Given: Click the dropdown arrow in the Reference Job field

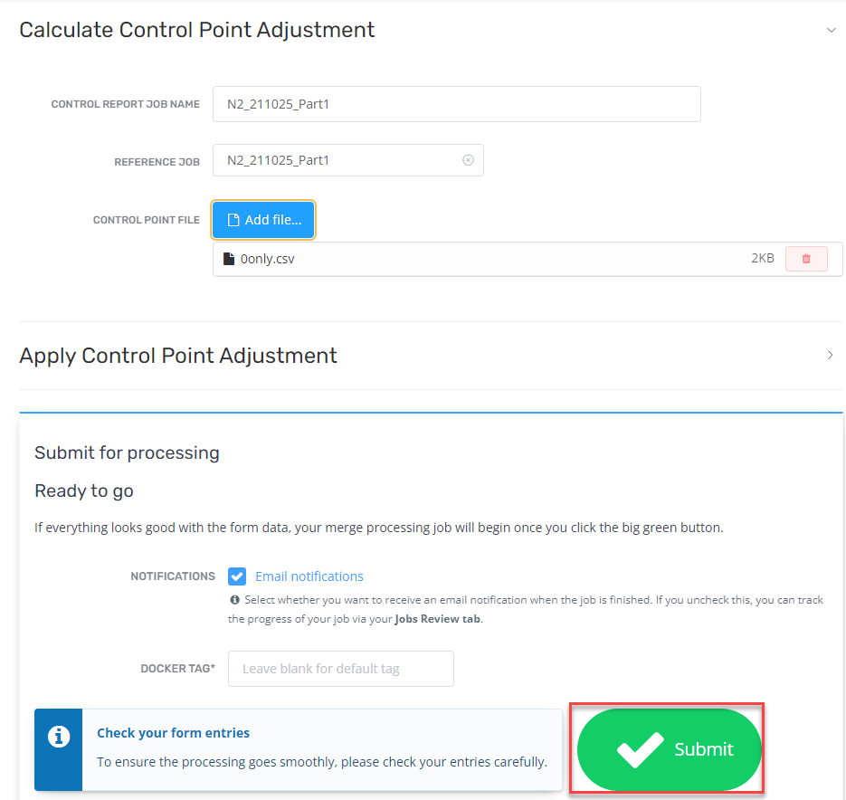Looking at the screenshot, I should [468, 159].
